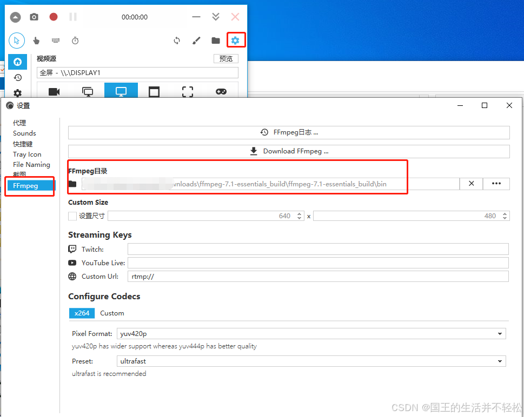
Task: Increase custom width with up arrow
Action: pyautogui.click(x=300, y=214)
